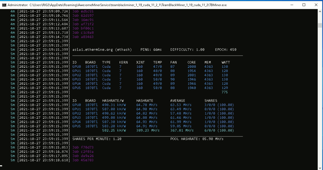Click GPU1 core clock '1954'
Screen dimensions: 323x170
coord(192,71)
